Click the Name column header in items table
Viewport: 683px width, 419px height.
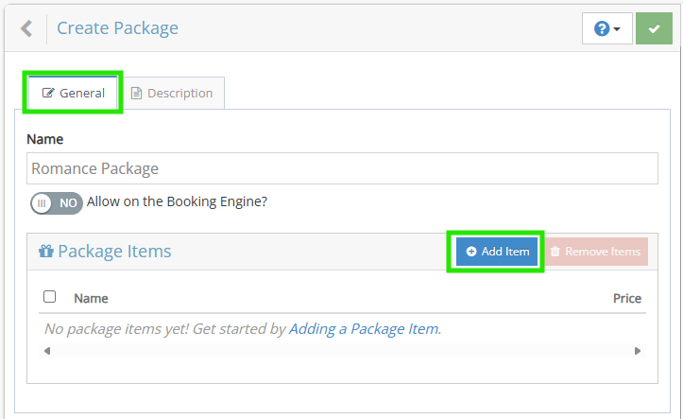point(91,298)
